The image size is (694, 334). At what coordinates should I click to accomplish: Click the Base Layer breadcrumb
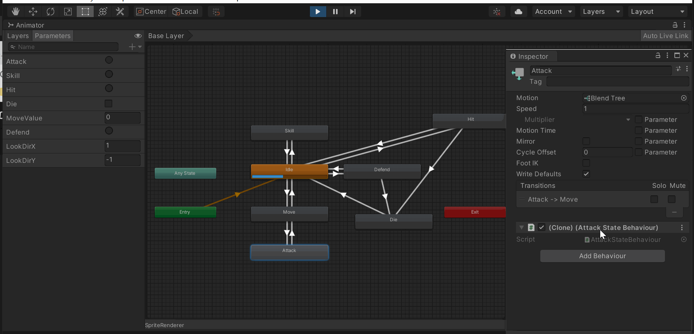[166, 36]
